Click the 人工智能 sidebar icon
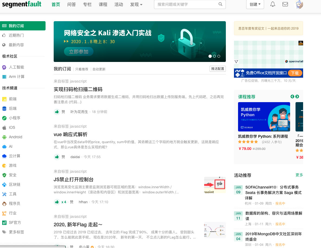The image size is (321, 248). point(4,67)
